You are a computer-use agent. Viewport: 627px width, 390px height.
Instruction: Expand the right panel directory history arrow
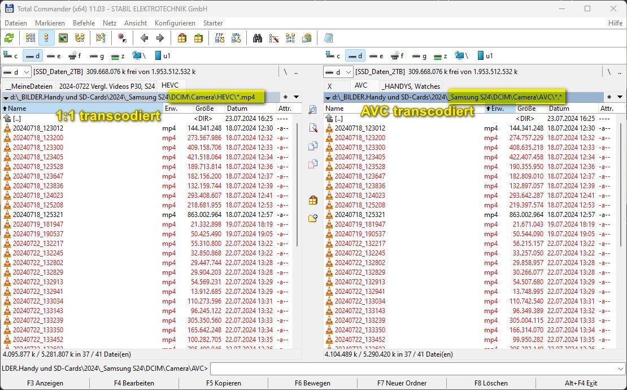tap(619, 97)
